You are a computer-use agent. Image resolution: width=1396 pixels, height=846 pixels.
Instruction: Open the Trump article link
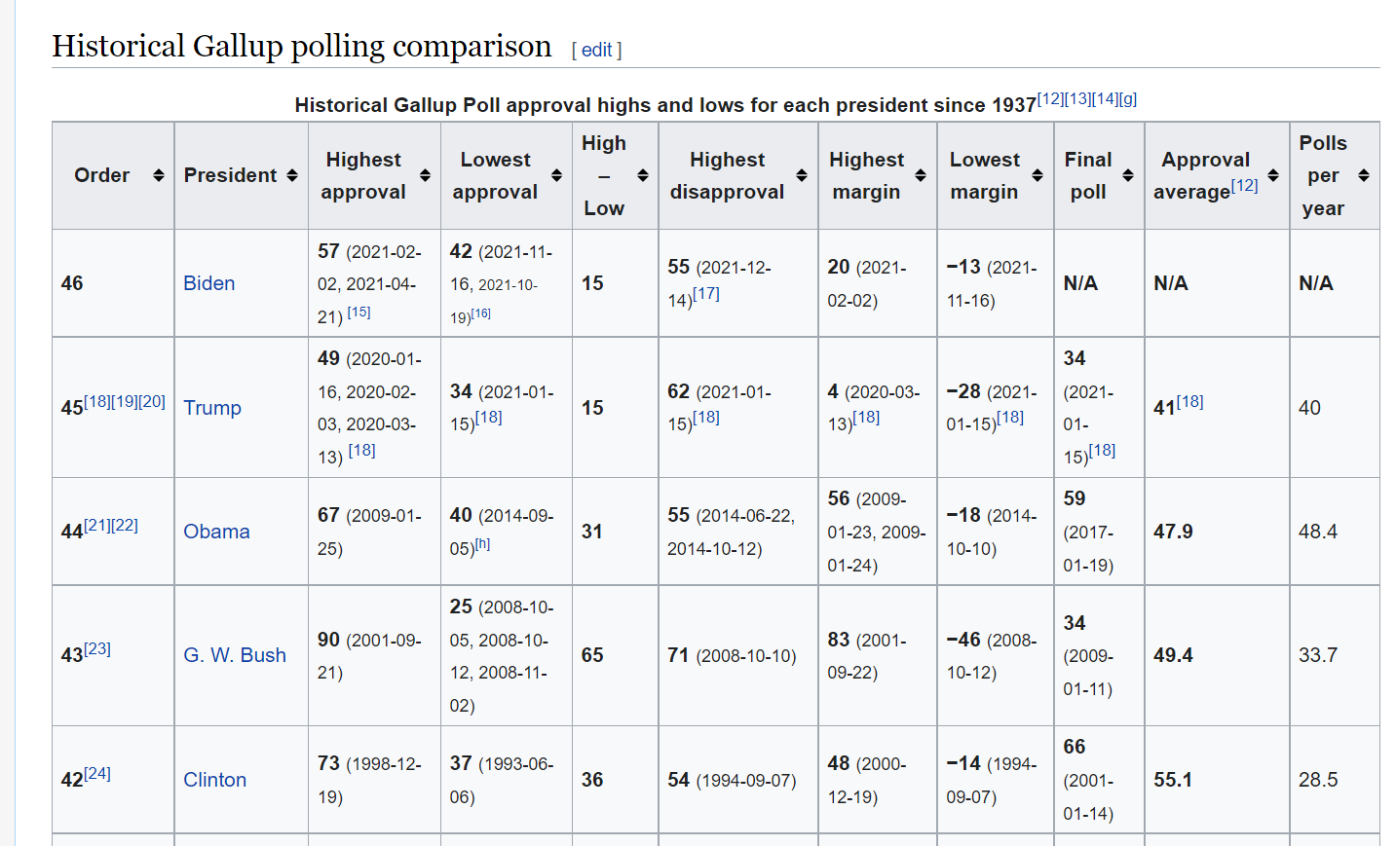pyautogui.click(x=212, y=408)
